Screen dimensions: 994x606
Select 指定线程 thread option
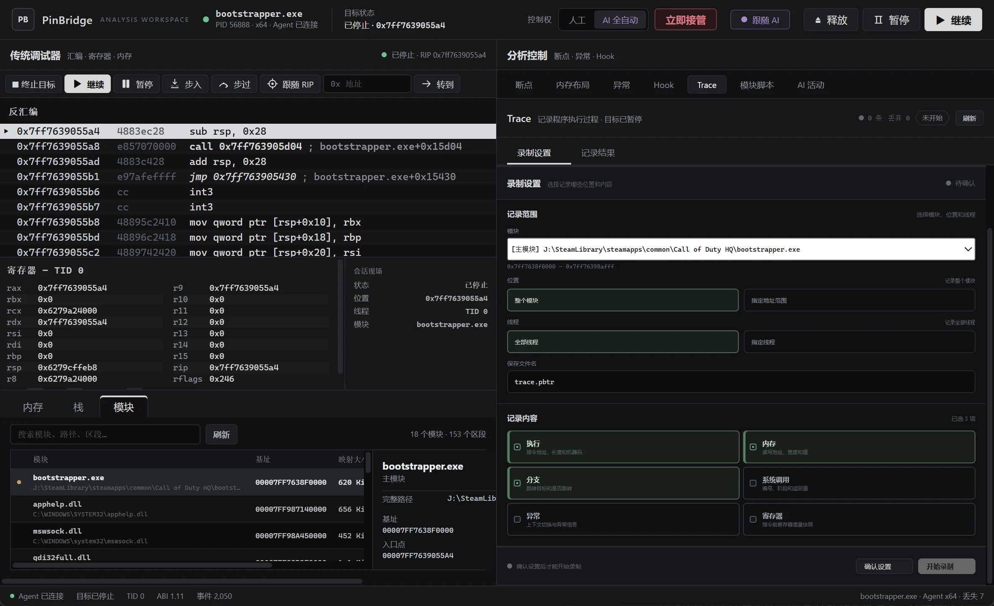coord(859,342)
